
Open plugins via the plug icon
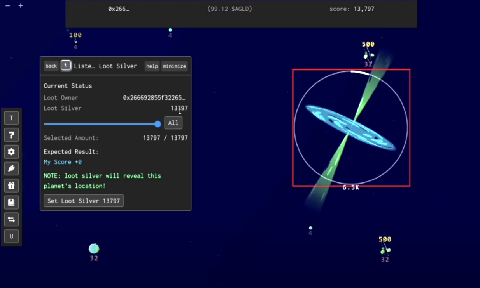[11, 169]
